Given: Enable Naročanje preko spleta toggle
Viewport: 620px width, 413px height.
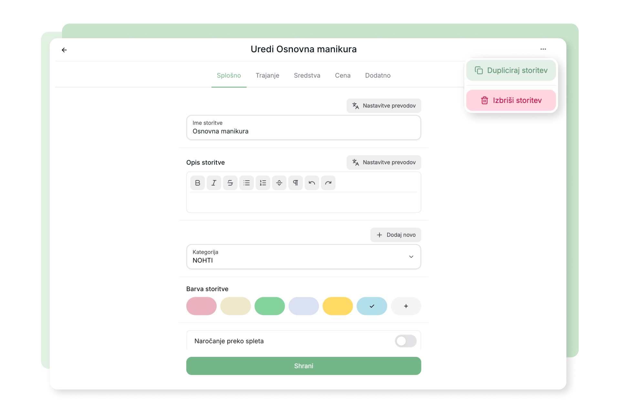Looking at the screenshot, I should pyautogui.click(x=405, y=341).
